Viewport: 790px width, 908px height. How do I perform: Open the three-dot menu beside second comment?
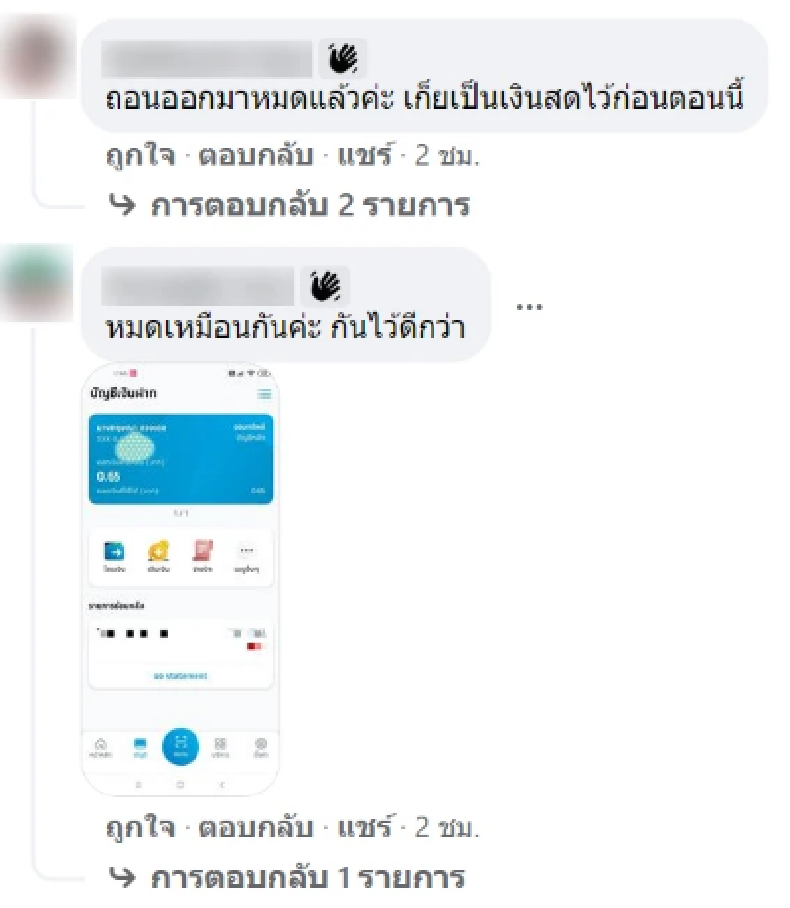click(x=529, y=307)
